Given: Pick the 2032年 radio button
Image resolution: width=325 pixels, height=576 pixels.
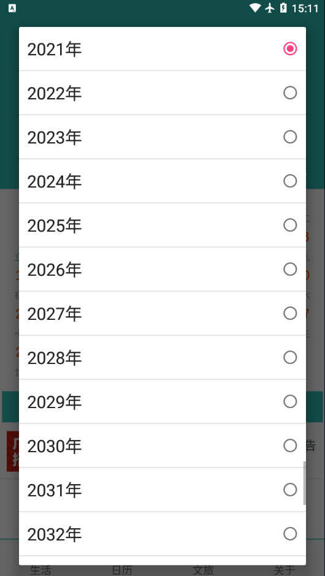Looking at the screenshot, I should point(289,533).
